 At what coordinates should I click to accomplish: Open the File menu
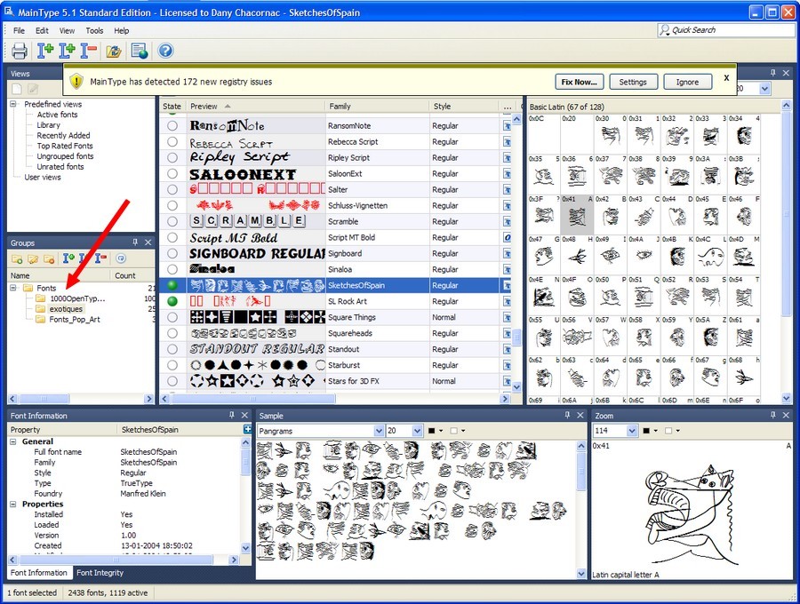pos(19,30)
